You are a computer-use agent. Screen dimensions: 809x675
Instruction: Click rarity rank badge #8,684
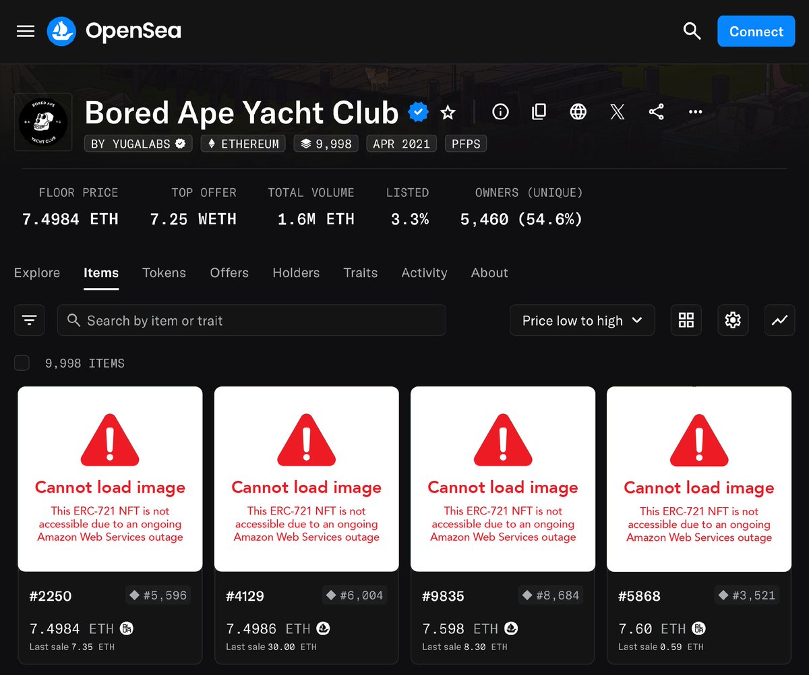pyautogui.click(x=551, y=595)
